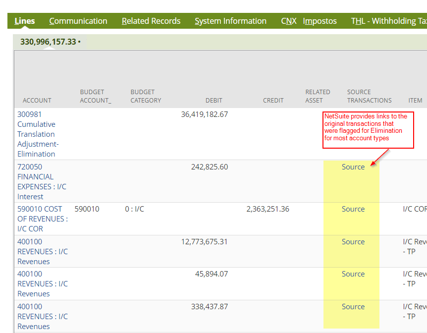The image size is (427, 333).
Task: Click the BUDGET ACCOUNT_ column header
Action: pyautogui.click(x=96, y=96)
